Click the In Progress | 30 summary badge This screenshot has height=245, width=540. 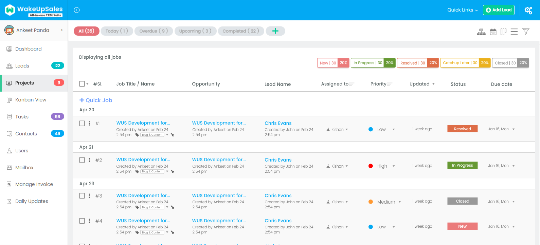(x=373, y=63)
